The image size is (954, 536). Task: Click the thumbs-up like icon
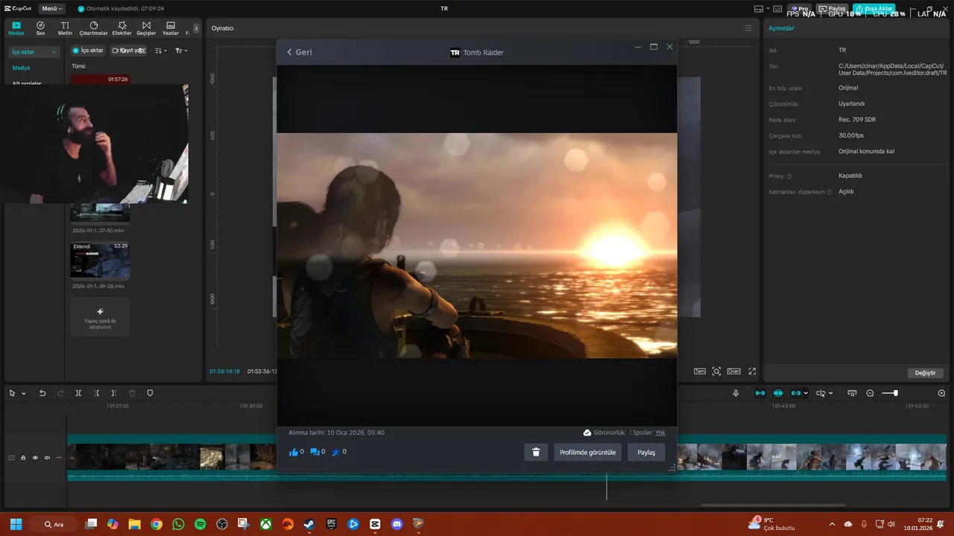point(293,452)
